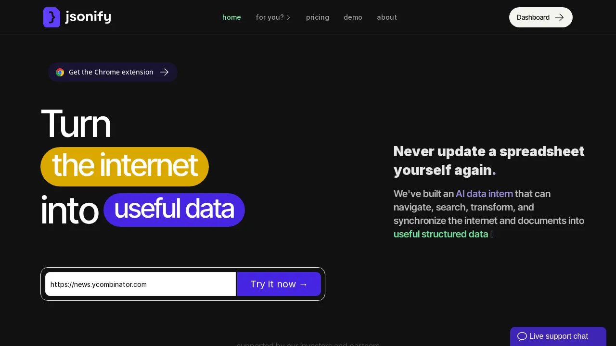Select the highlighted 'home' tab
The width and height of the screenshot is (616, 346).
(231, 17)
